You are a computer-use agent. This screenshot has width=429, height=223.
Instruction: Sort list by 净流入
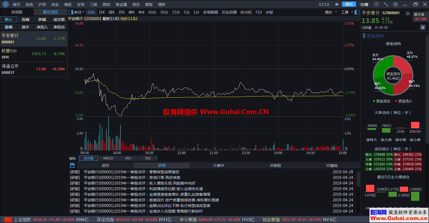[42, 27]
